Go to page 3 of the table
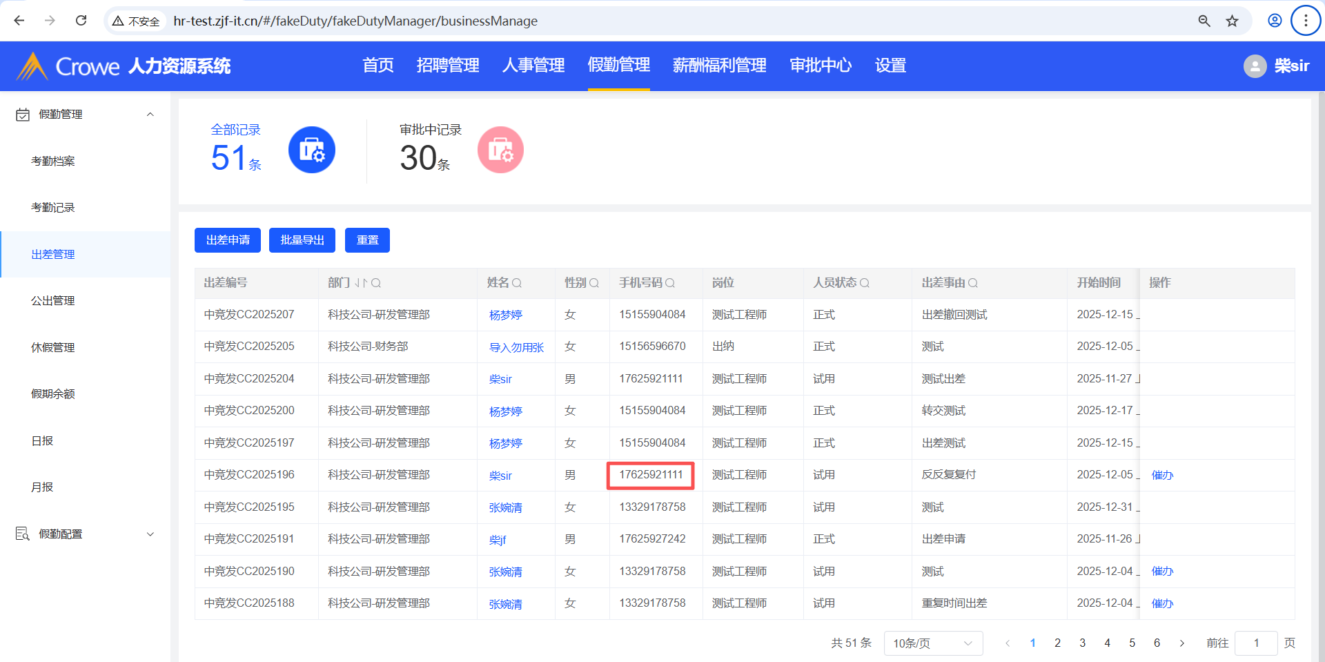Image resolution: width=1325 pixels, height=662 pixels. (1082, 643)
